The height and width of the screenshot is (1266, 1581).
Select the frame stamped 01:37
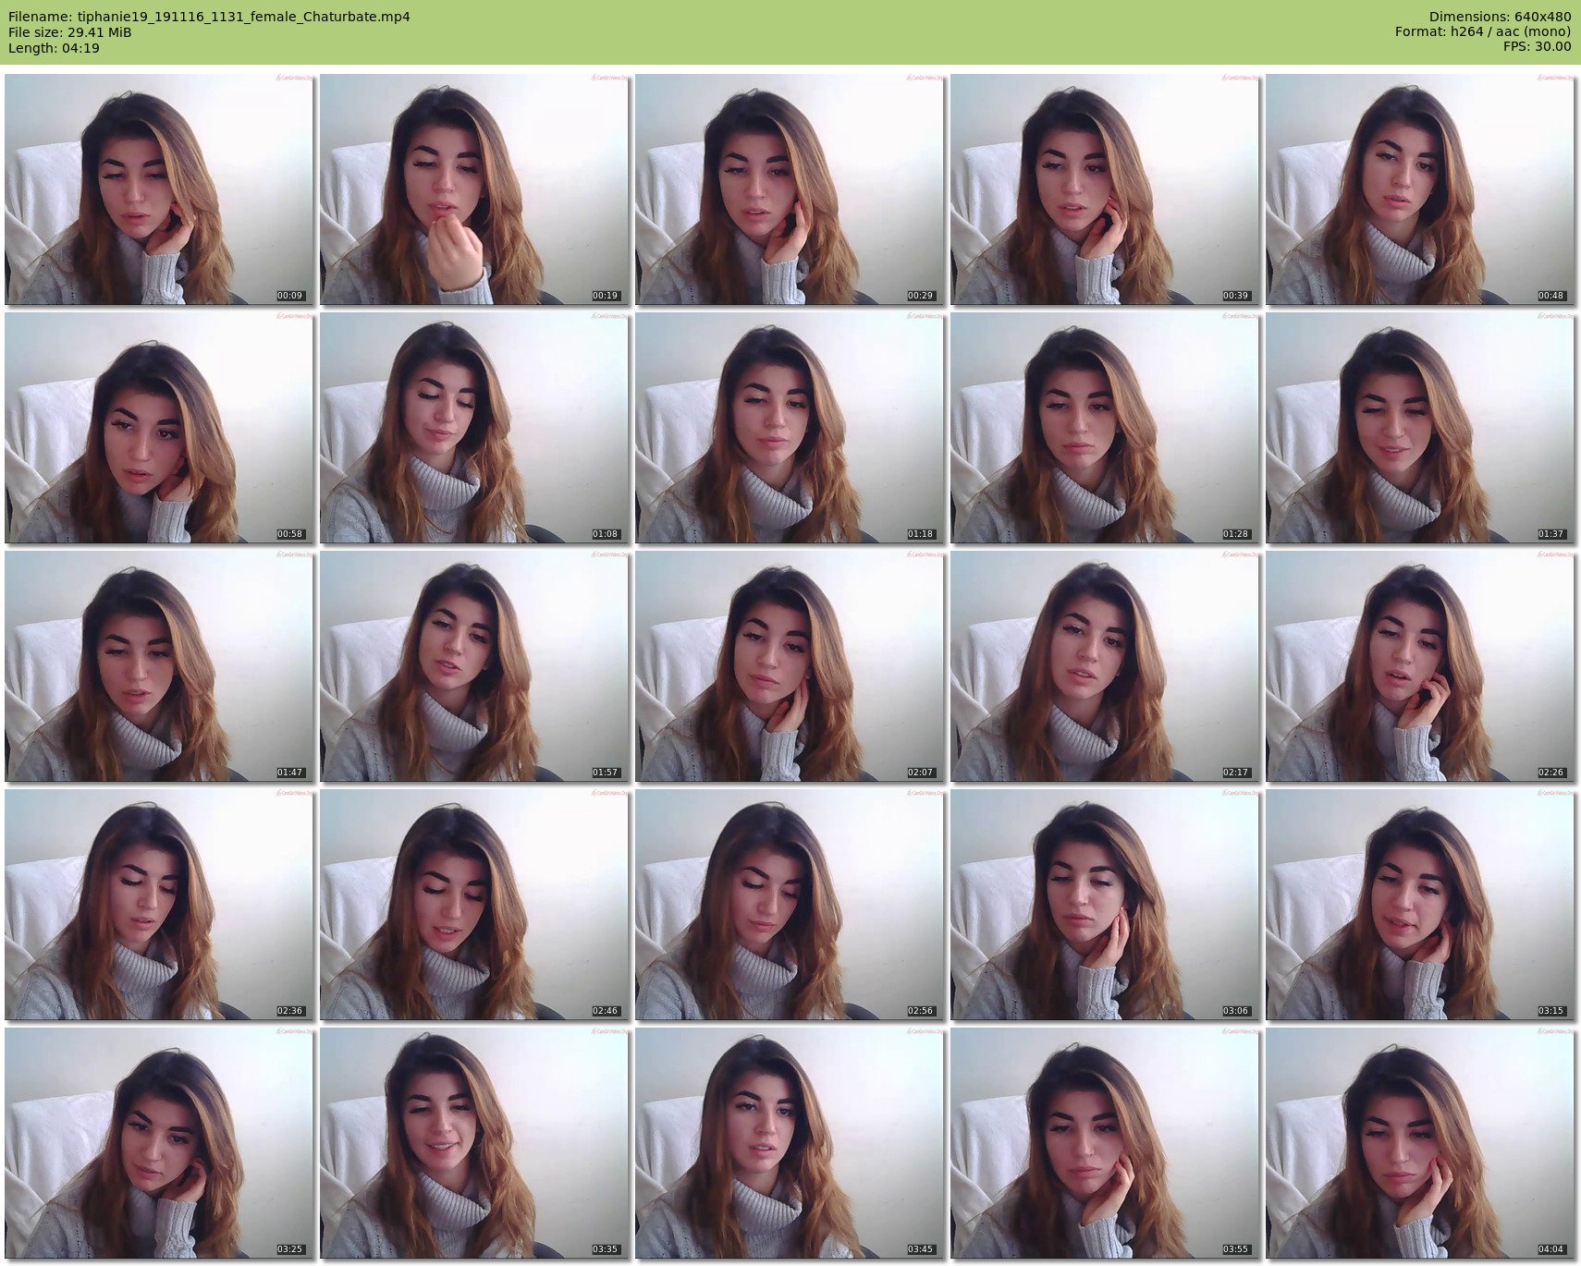1420,428
